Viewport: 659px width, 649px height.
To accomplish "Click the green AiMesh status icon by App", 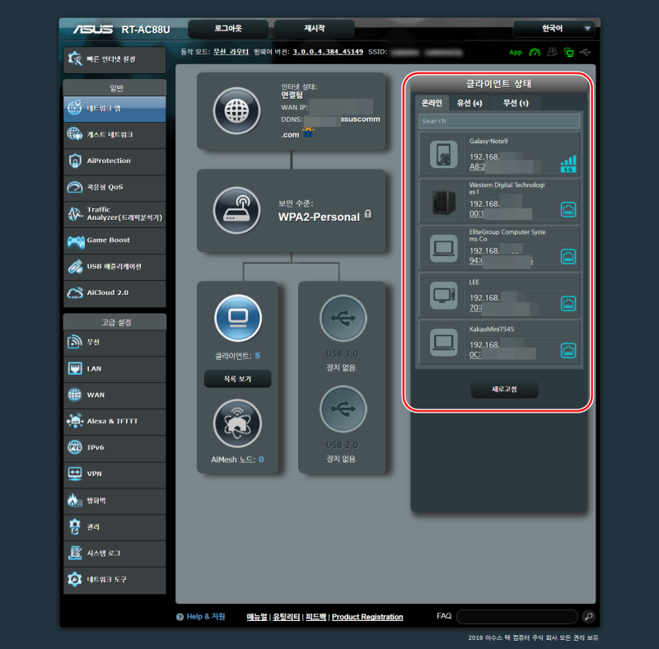I will pyautogui.click(x=535, y=52).
